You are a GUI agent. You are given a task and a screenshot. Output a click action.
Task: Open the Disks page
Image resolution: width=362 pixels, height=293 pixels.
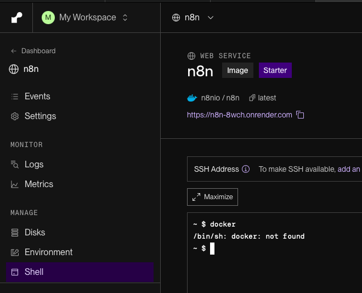tap(35, 232)
